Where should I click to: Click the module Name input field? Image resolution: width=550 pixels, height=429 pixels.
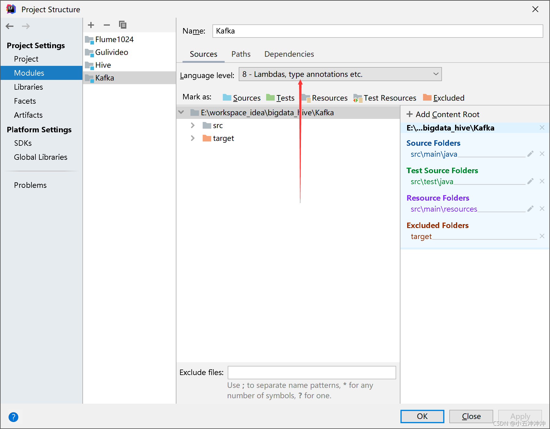(378, 31)
